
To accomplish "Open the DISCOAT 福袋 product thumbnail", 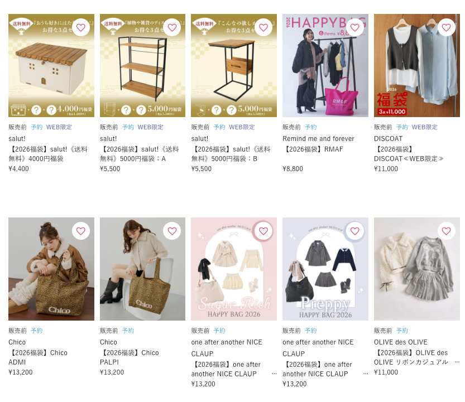I will [416, 65].
